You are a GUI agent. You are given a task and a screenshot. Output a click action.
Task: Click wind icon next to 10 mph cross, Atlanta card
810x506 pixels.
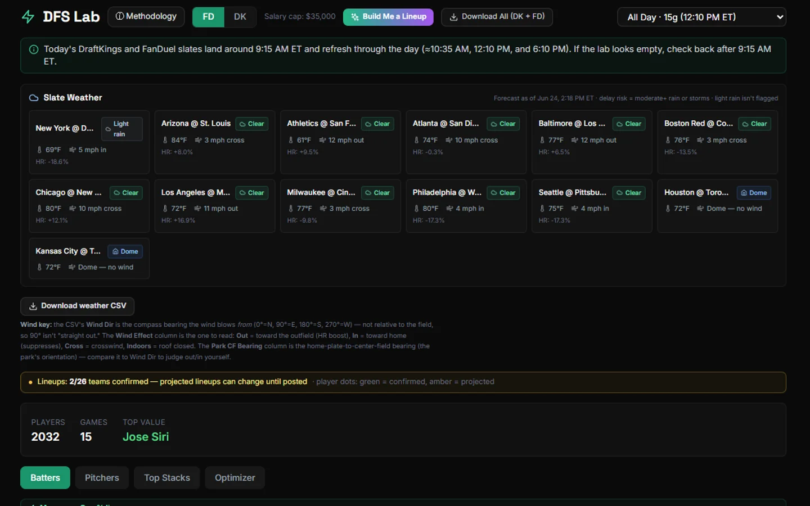pos(449,140)
